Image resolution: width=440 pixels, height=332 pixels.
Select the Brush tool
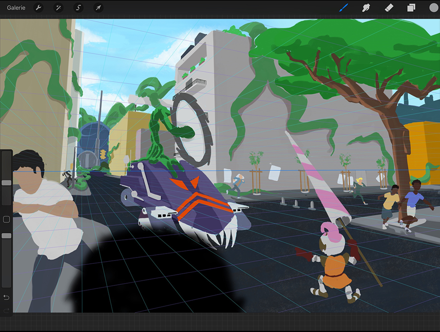click(x=344, y=8)
